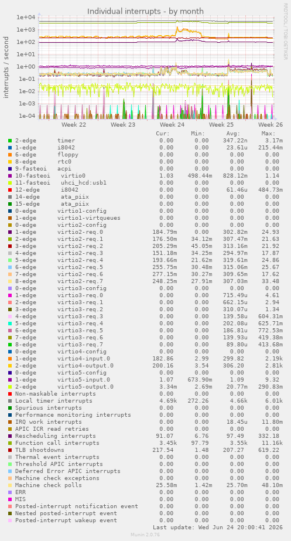
Task: Click the Week 22 axis label
Action: click(74, 125)
